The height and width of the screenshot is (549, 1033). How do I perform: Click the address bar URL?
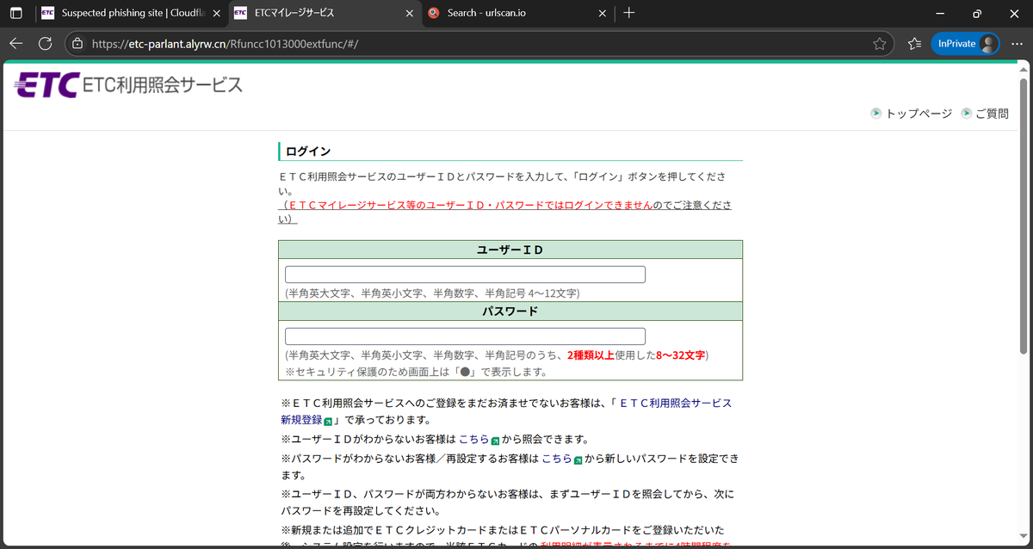(x=225, y=43)
